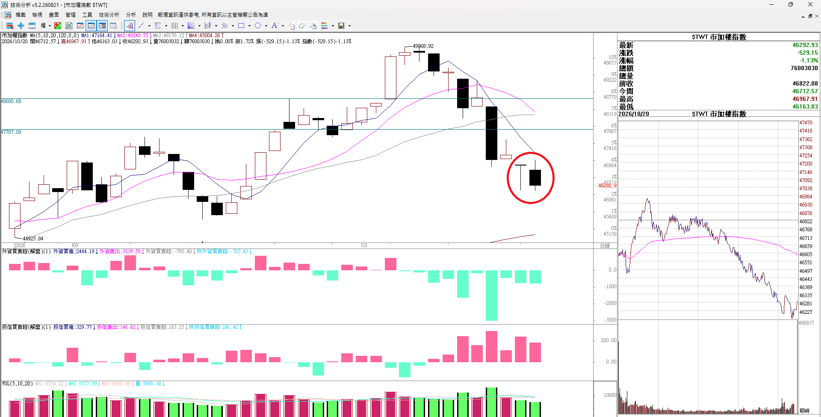Open the 技術分析 menu
The image size is (821, 417).
click(x=109, y=15)
